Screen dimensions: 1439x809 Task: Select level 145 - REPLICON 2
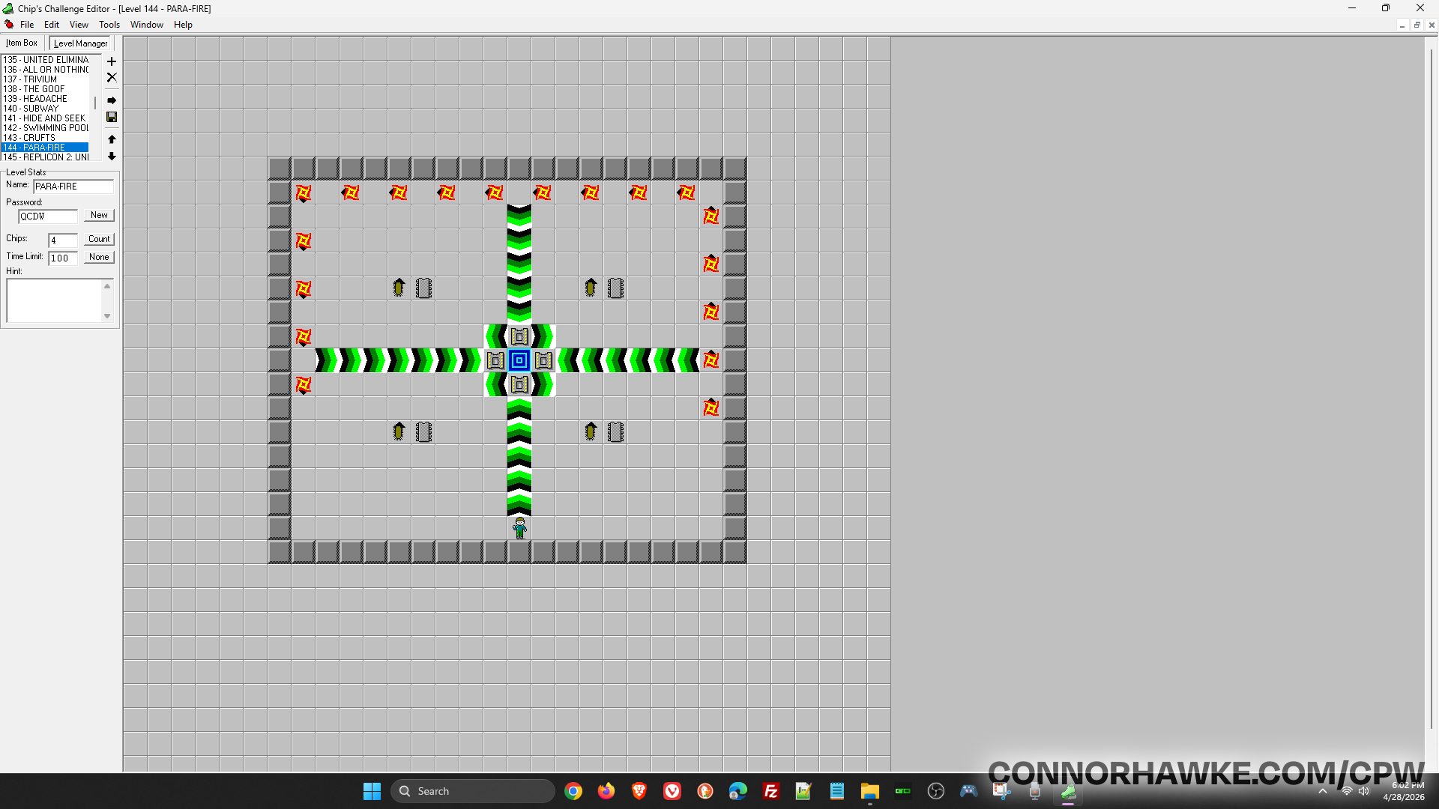click(x=46, y=157)
